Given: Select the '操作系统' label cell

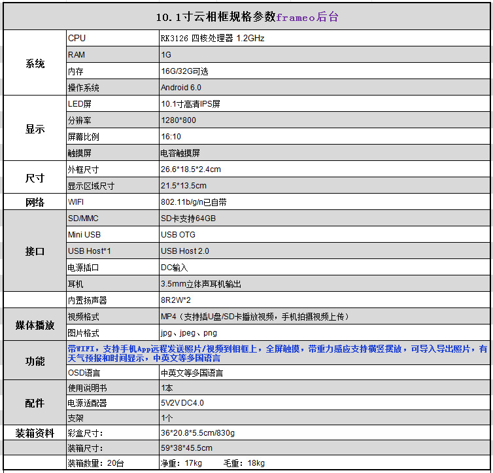Looking at the screenshot, I should click(x=112, y=87).
